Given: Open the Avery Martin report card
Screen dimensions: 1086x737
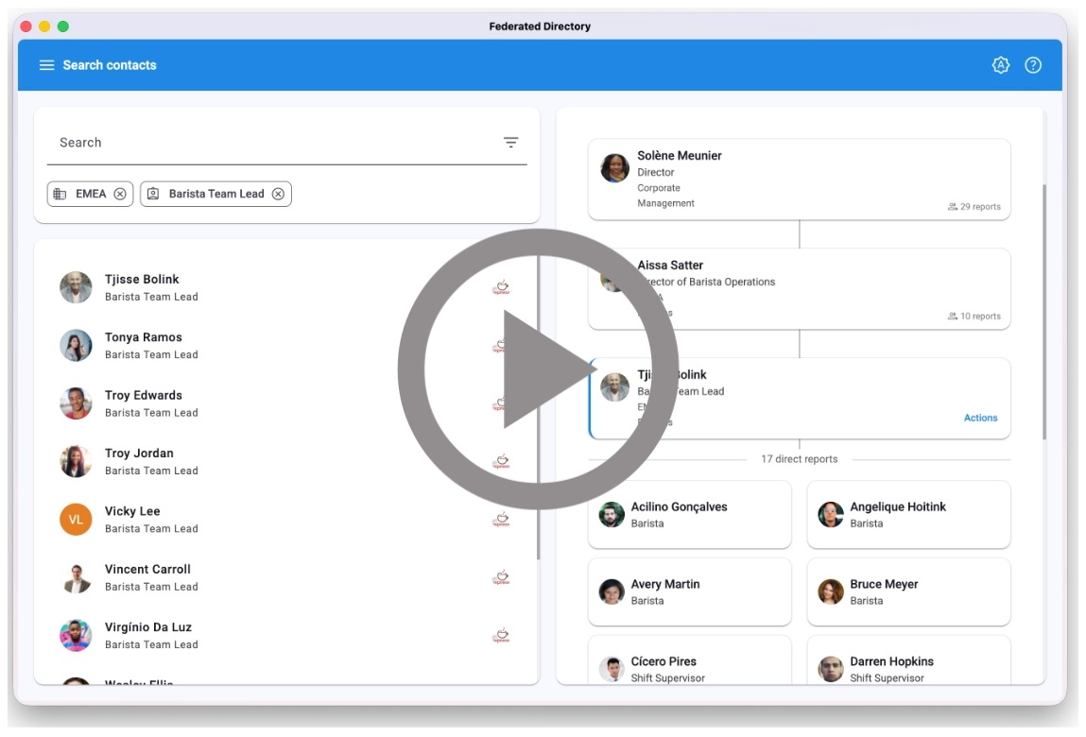Looking at the screenshot, I should pyautogui.click(x=689, y=592).
